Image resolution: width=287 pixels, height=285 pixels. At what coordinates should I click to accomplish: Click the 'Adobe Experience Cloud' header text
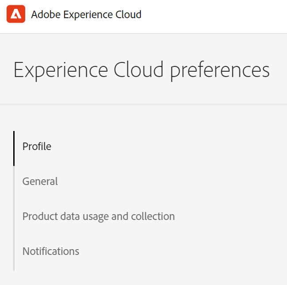86,15
